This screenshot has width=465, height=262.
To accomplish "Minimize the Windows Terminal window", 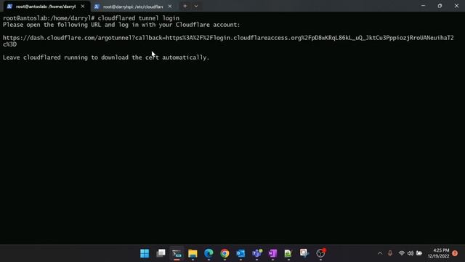I will (423, 6).
